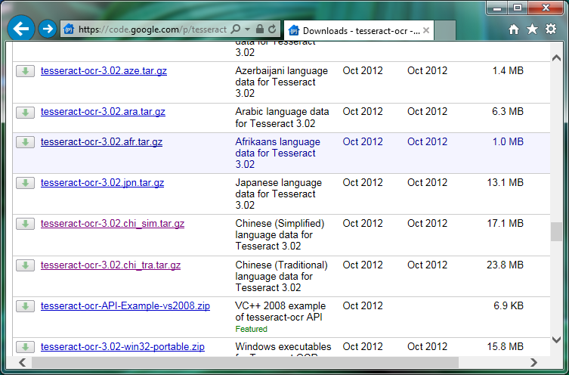Click 'Arabic language data for Tesseract' description
Screen dimensions: 569x375
[x=283, y=118]
